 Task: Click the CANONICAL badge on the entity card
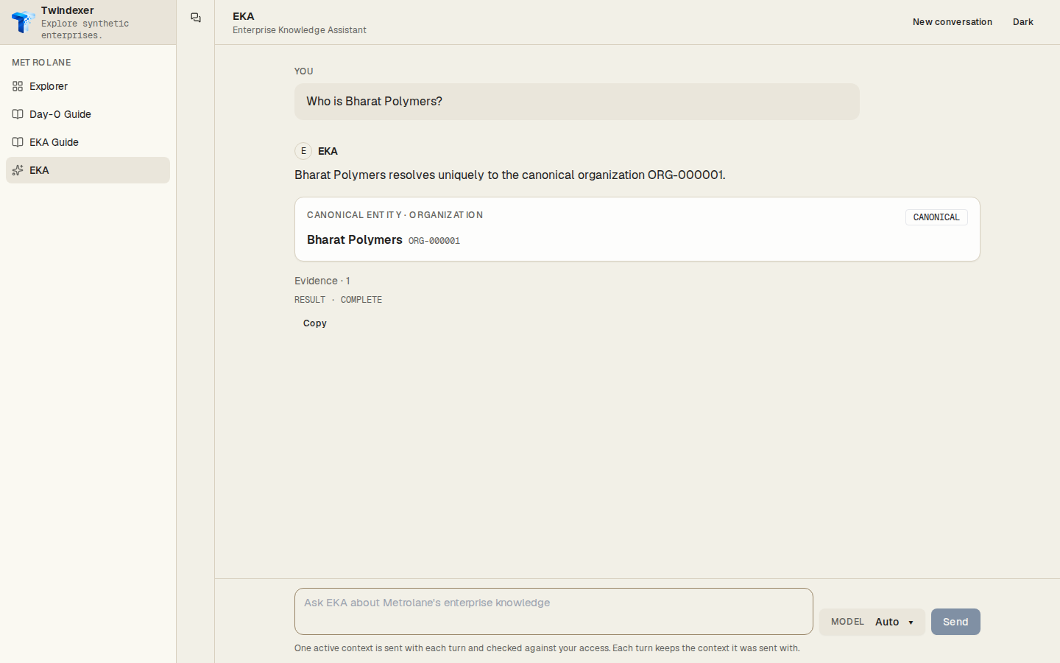click(936, 217)
